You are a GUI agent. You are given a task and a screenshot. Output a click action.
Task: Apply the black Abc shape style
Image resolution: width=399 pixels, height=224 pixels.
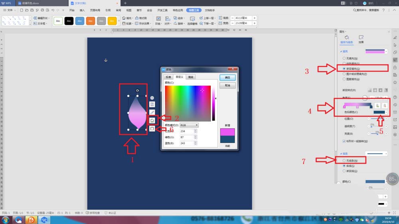[69, 21]
